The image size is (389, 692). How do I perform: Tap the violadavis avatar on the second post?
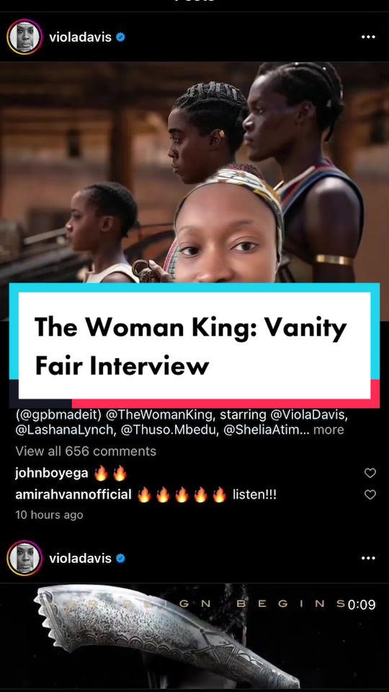(24, 558)
